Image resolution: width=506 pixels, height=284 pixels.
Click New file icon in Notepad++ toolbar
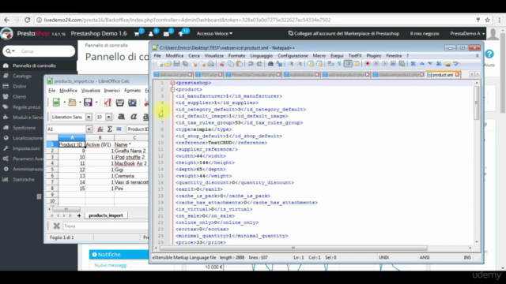(160, 64)
